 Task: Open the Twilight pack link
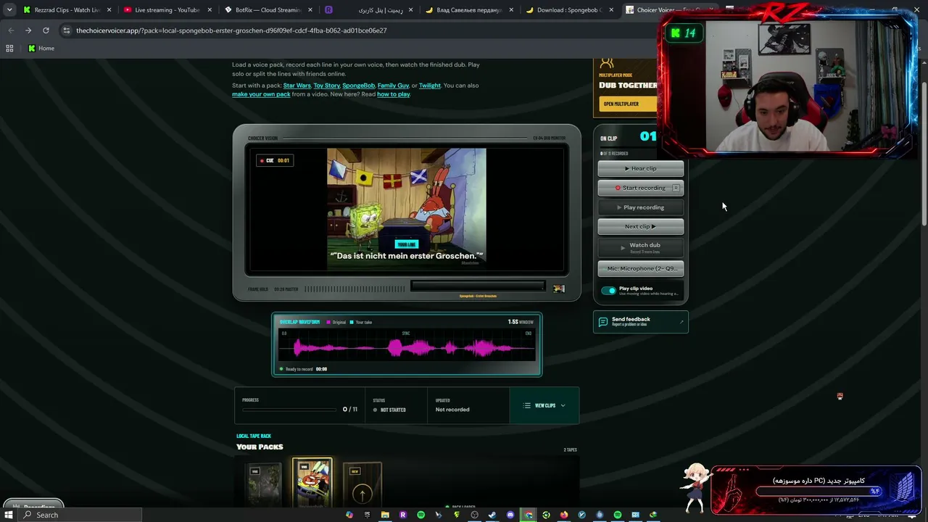[x=429, y=86]
